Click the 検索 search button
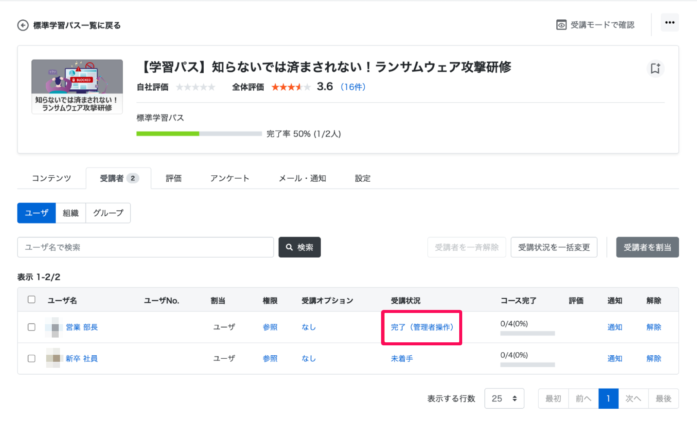 coord(300,247)
